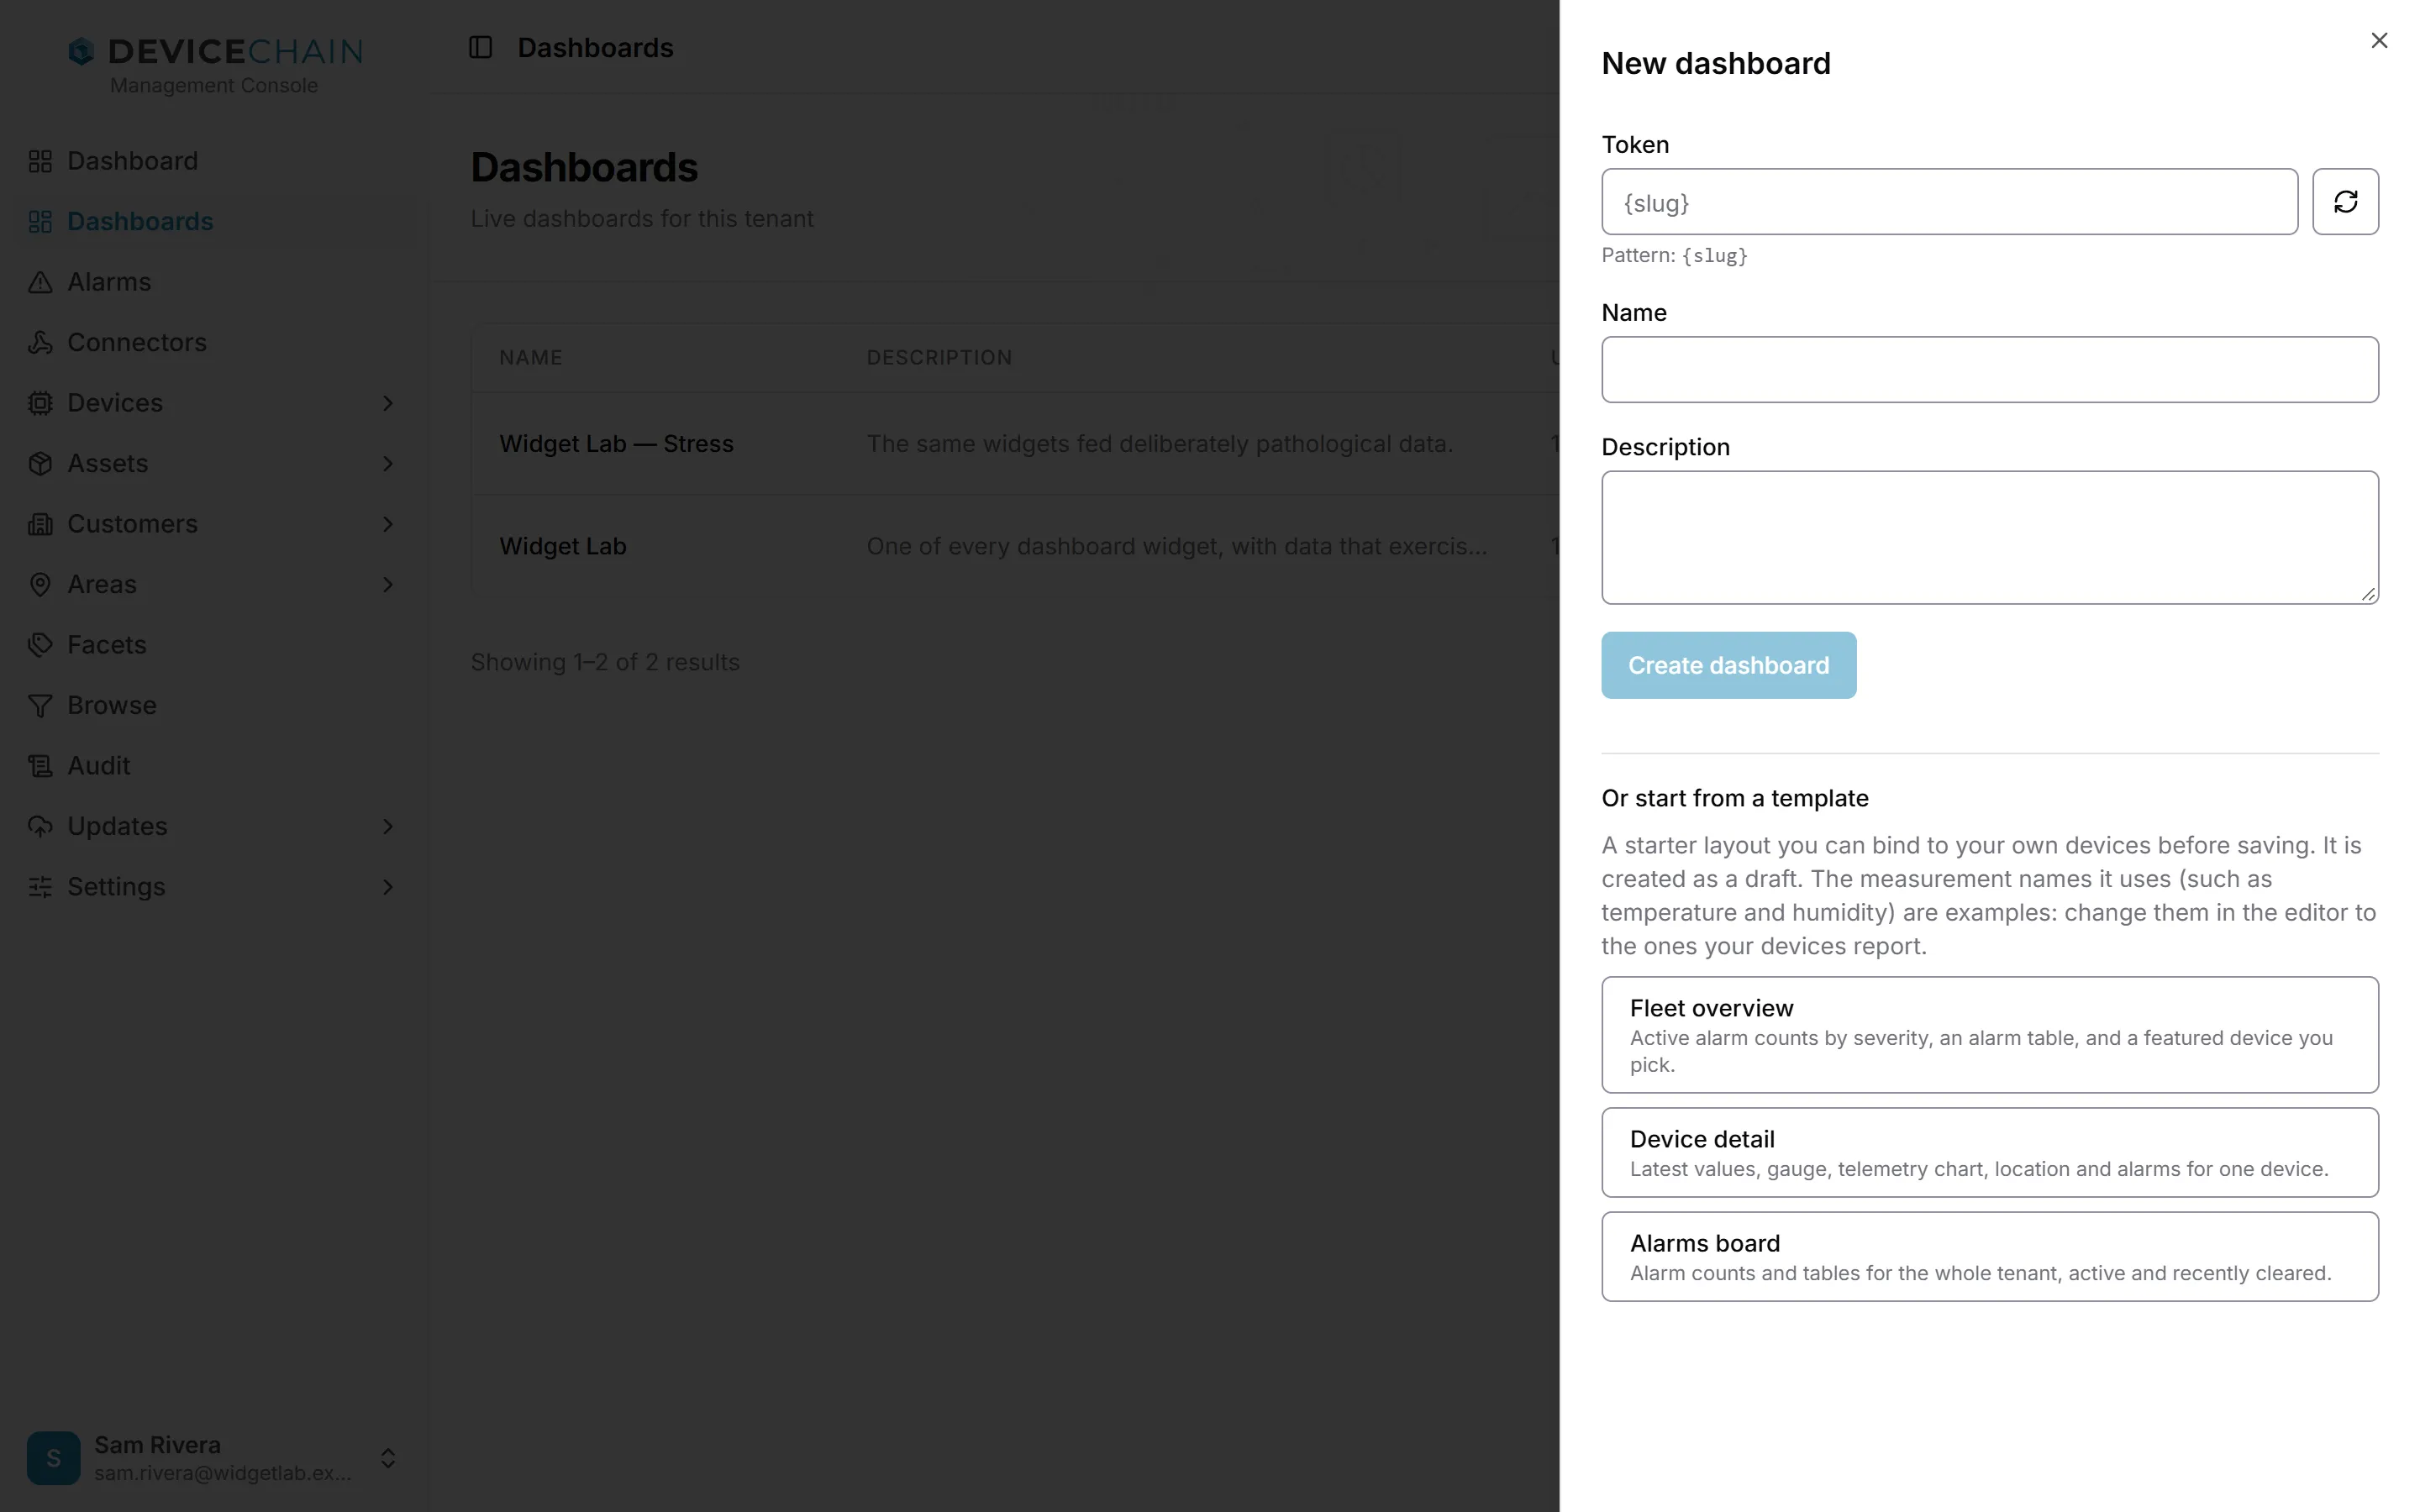Focus the Token slug input field
2420x1512 pixels.
point(1949,202)
